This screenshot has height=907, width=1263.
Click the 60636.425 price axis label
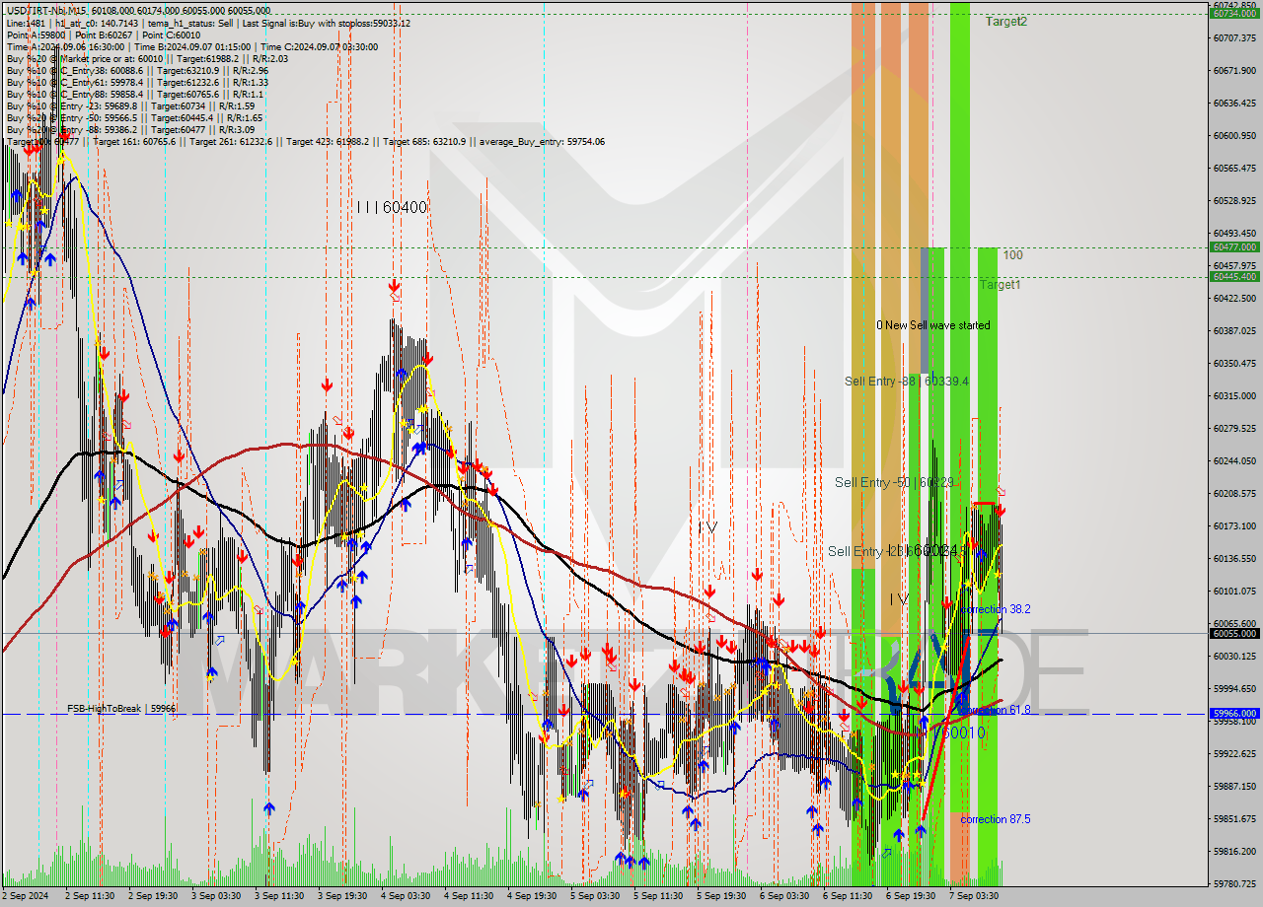tap(1236, 103)
